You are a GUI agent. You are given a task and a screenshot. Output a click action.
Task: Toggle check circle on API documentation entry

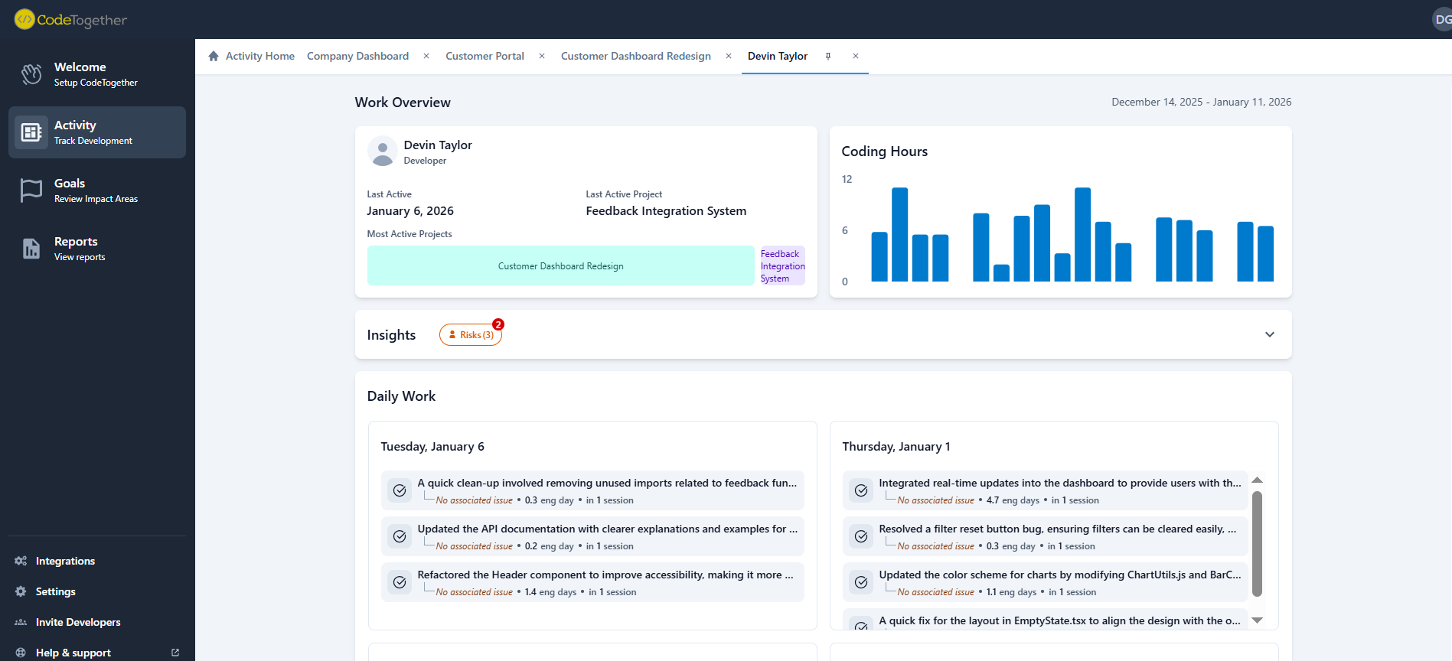(x=400, y=536)
